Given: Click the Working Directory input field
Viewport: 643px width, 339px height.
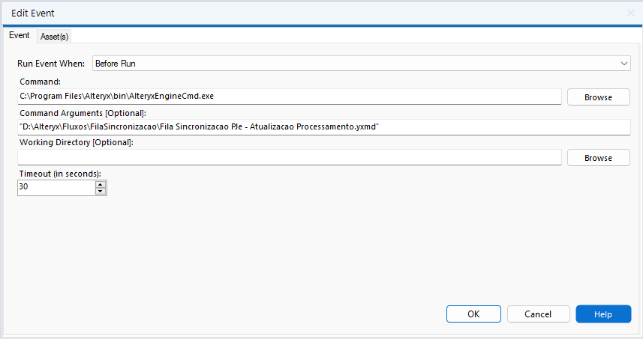Looking at the screenshot, I should 289,157.
